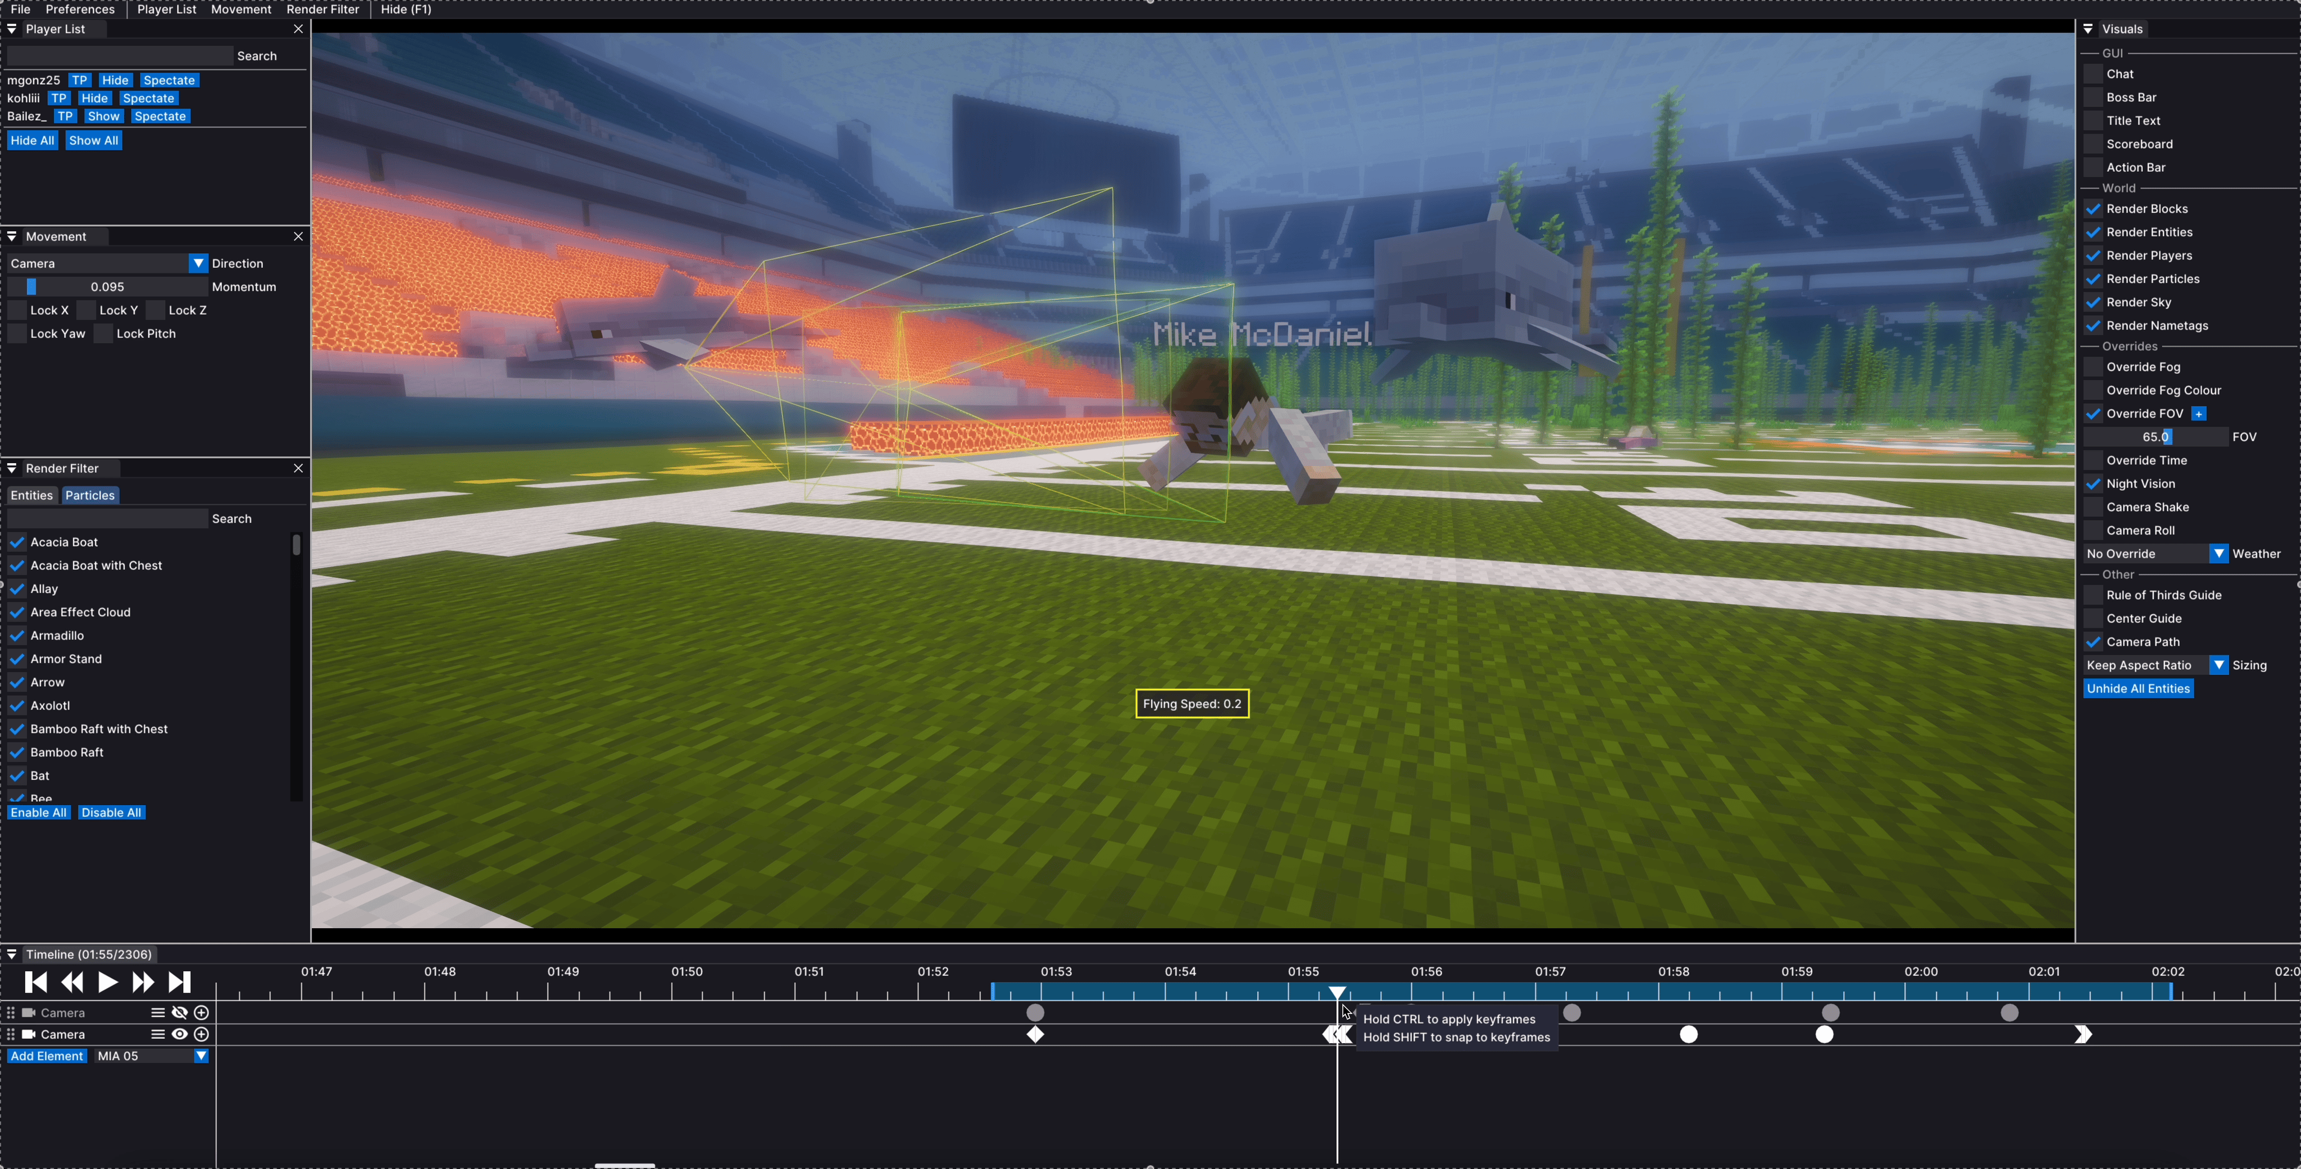
Task: Spectate player mgonz25
Action: point(169,80)
